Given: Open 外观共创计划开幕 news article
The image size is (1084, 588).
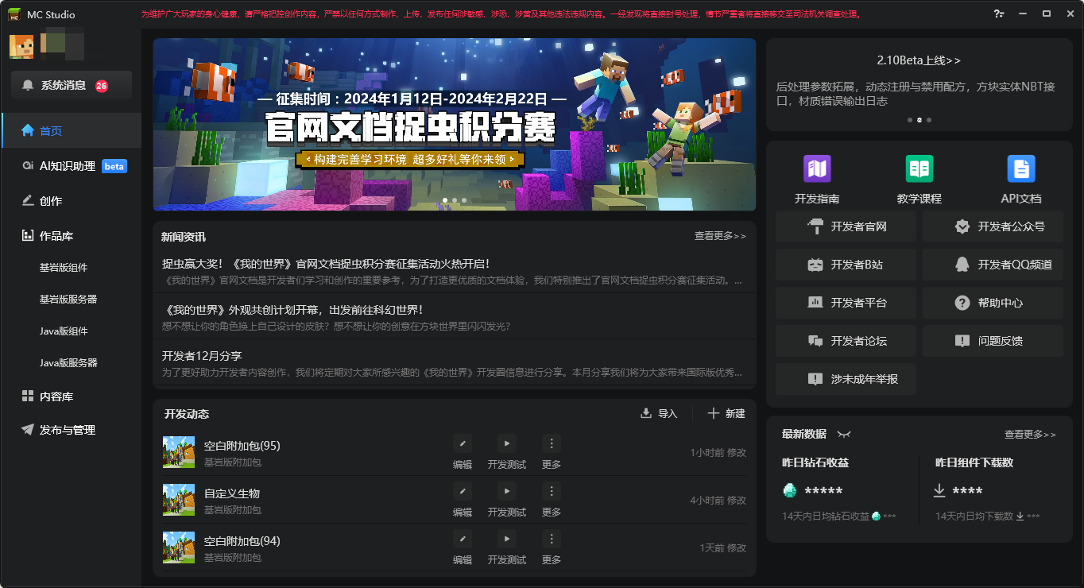Looking at the screenshot, I should coord(455,317).
